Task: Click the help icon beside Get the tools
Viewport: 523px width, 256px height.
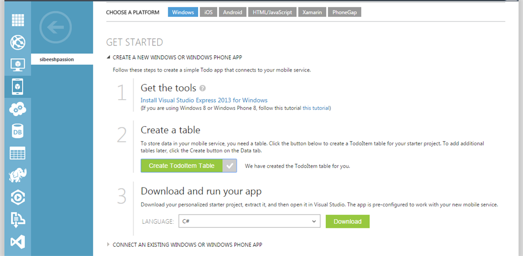Action: 202,88
